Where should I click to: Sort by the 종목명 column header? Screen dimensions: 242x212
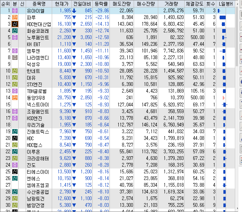(x=39, y=4)
